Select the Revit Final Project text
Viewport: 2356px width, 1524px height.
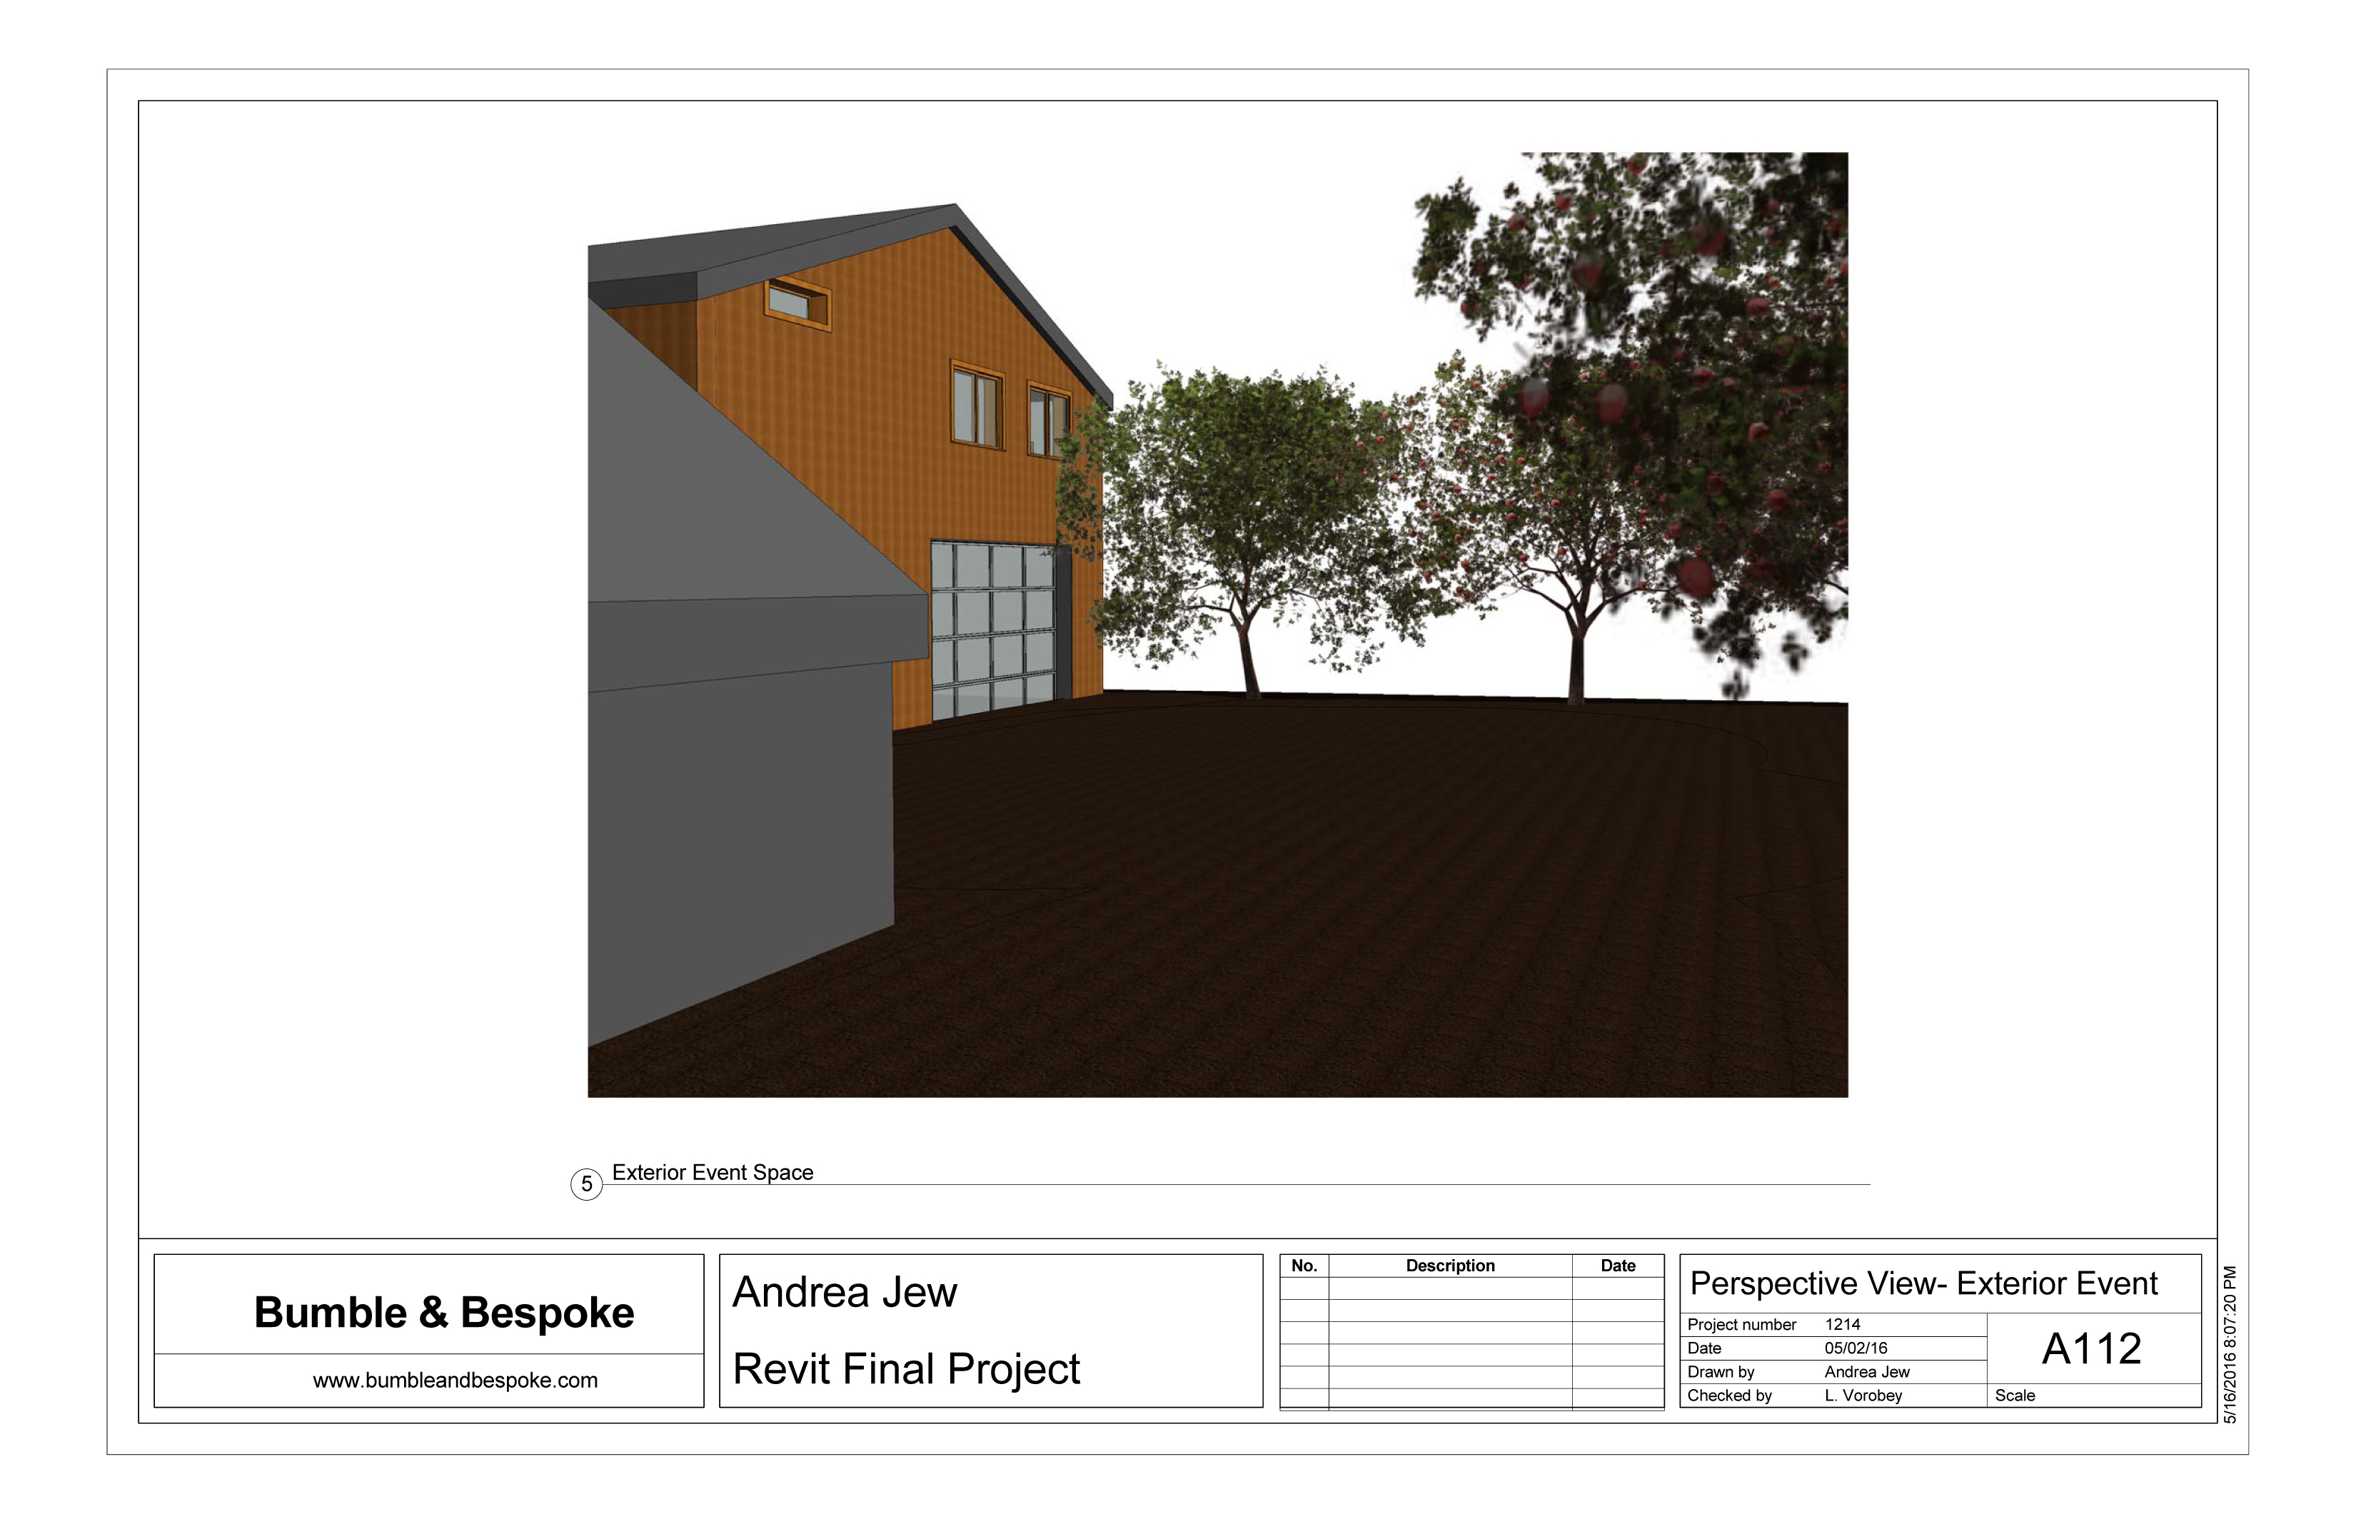(905, 1370)
